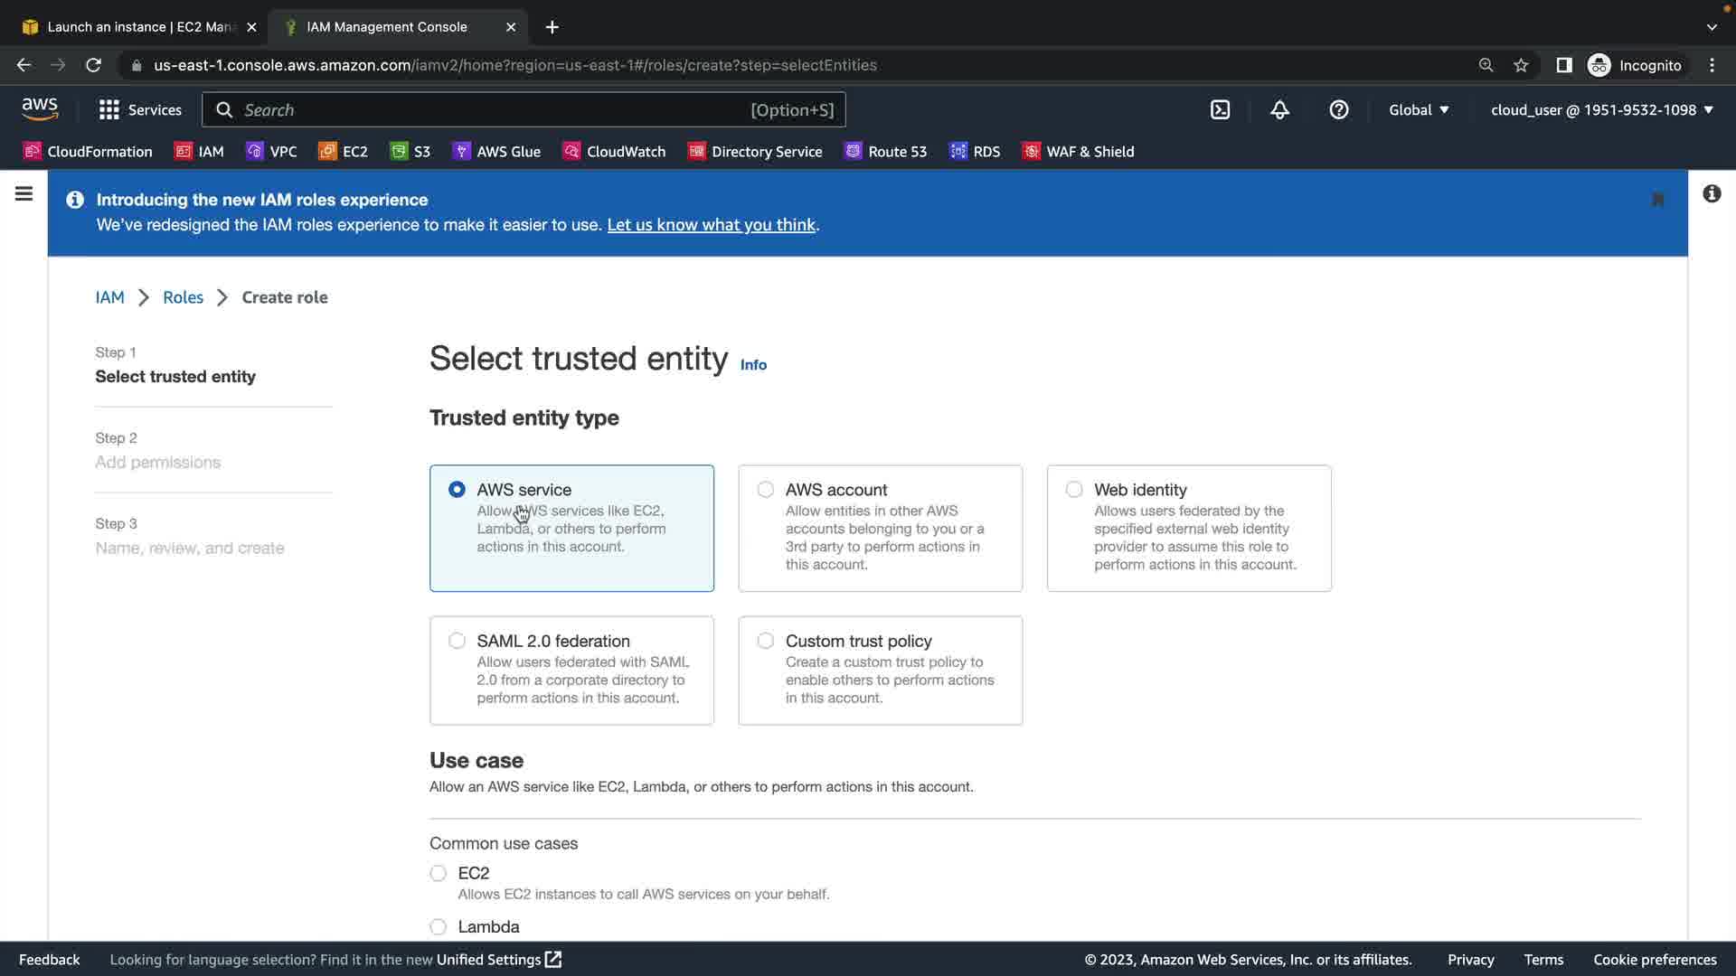This screenshot has height=976, width=1736.
Task: Select the AWS account radio option
Action: [x=766, y=490]
